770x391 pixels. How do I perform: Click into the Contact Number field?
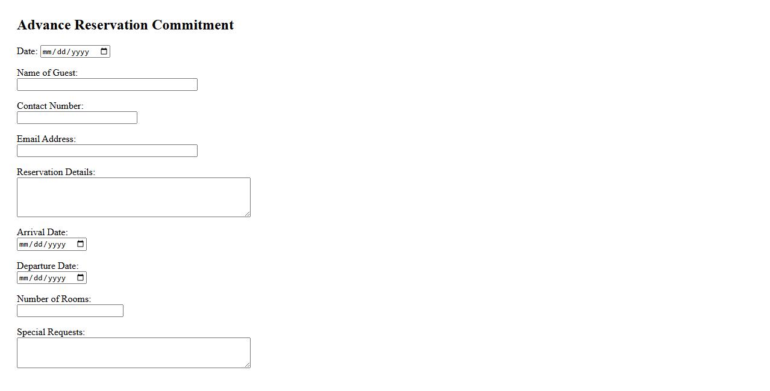pyautogui.click(x=77, y=118)
